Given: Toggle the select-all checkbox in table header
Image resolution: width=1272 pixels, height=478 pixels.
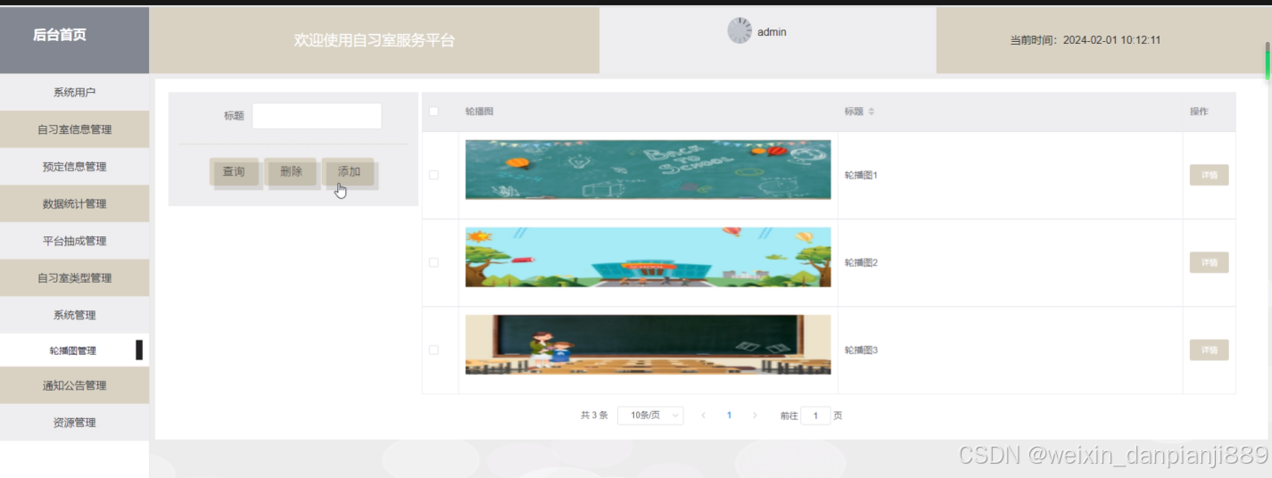Looking at the screenshot, I should (434, 111).
